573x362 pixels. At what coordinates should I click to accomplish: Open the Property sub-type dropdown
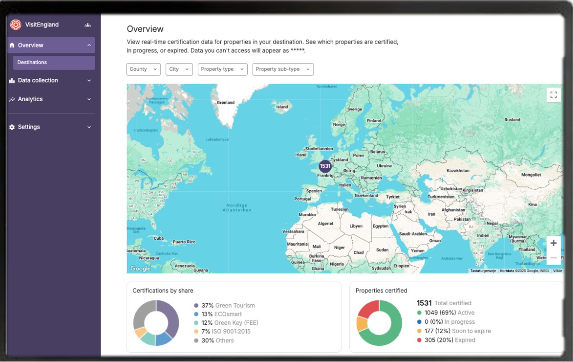pos(283,69)
